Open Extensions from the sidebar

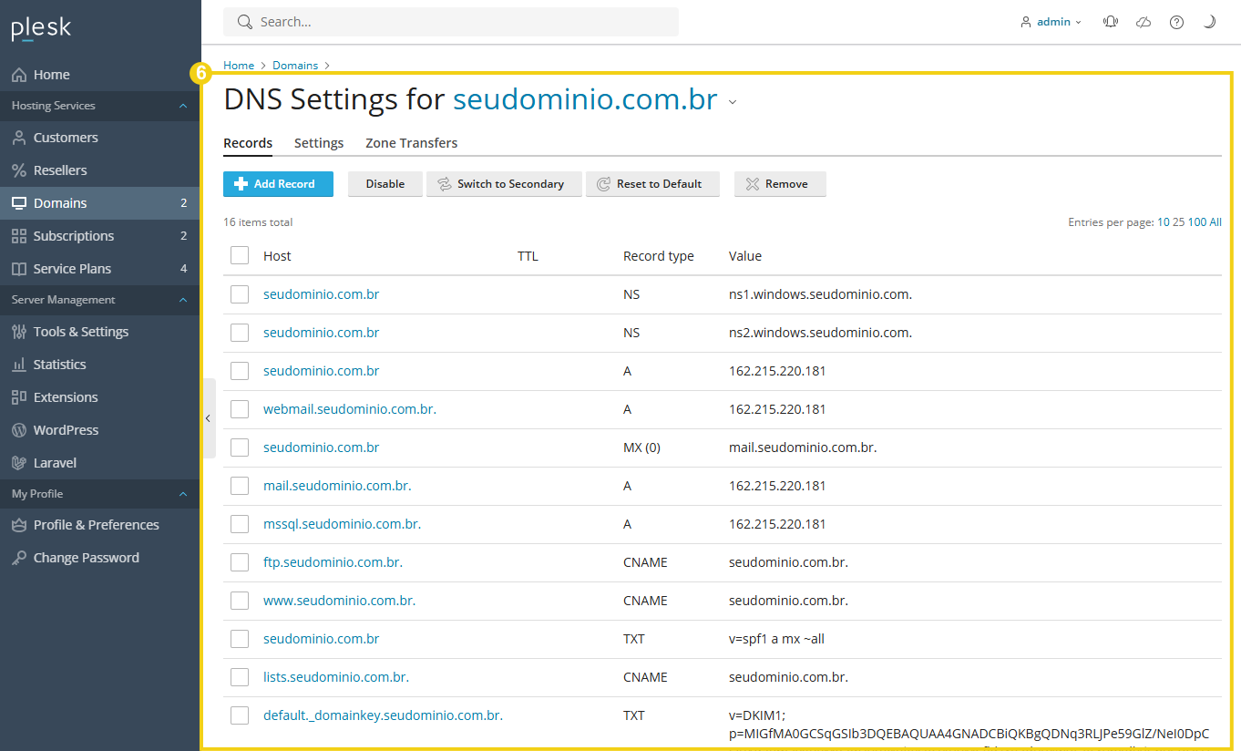coord(65,397)
